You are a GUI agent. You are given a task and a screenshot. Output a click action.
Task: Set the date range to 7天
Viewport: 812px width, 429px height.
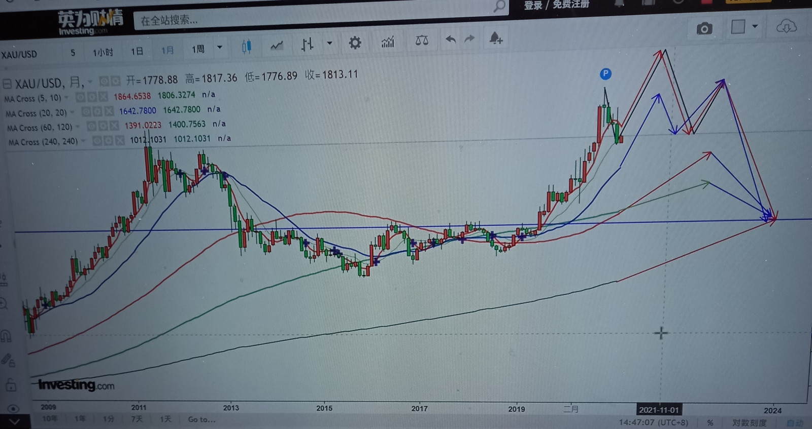click(137, 419)
